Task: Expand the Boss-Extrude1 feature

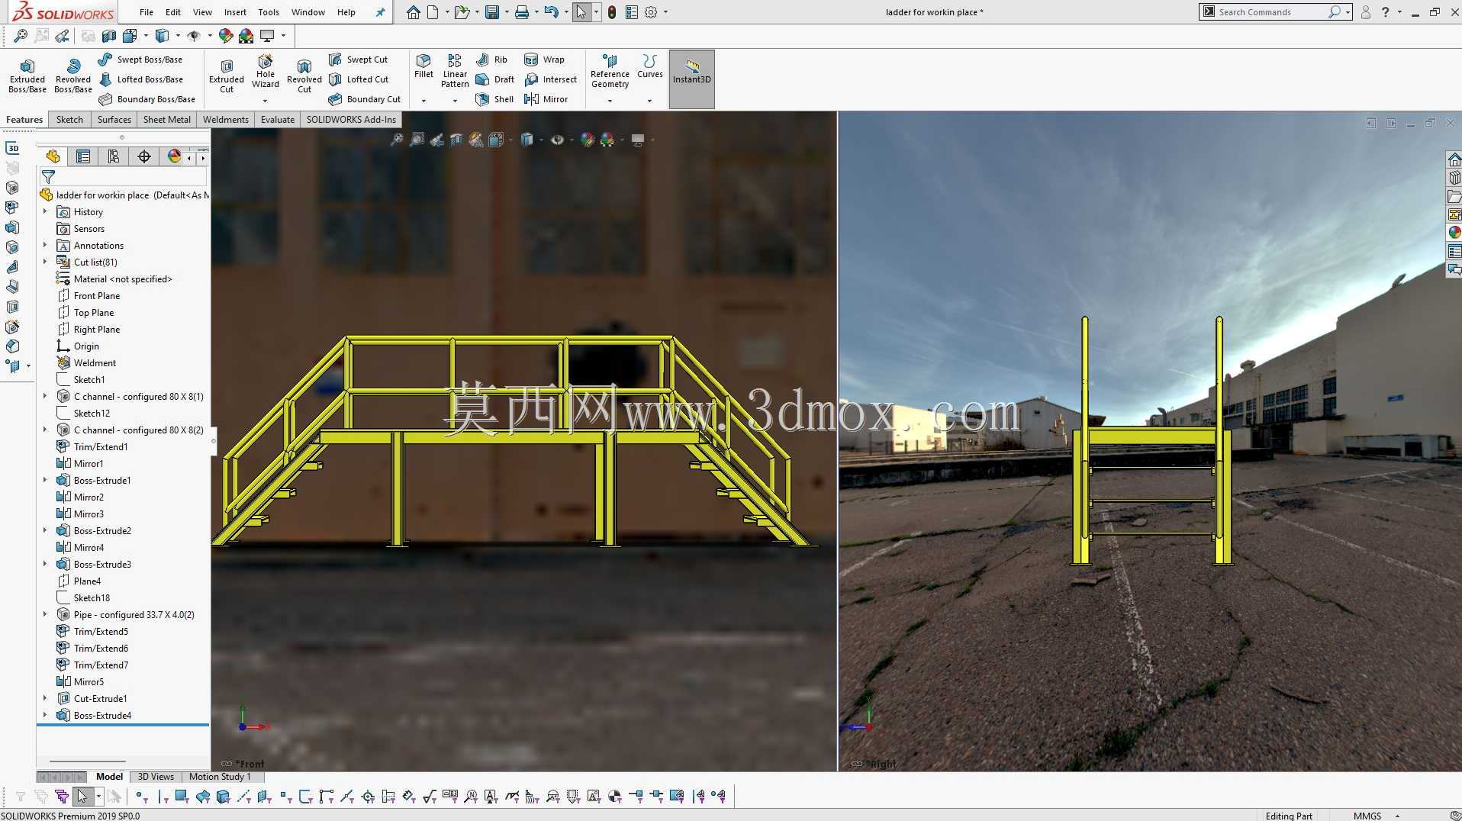Action: [x=45, y=480]
